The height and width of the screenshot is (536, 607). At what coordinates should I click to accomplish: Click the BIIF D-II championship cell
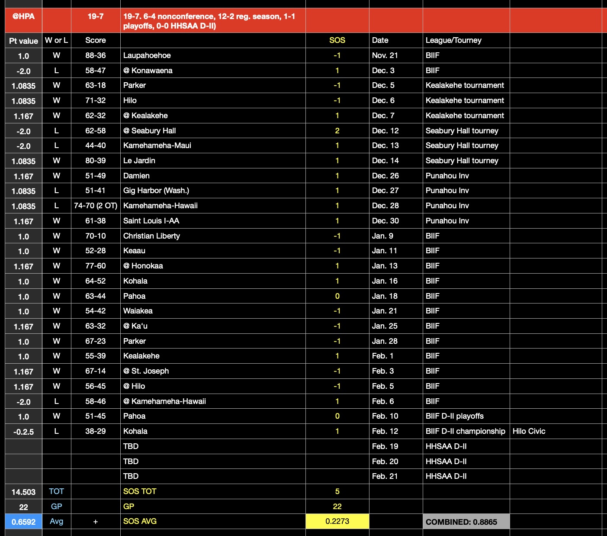(x=465, y=431)
